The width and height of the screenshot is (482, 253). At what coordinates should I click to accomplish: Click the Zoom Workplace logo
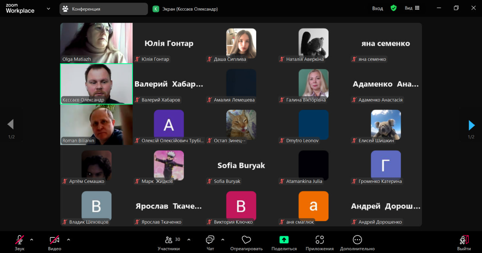[x=20, y=9]
